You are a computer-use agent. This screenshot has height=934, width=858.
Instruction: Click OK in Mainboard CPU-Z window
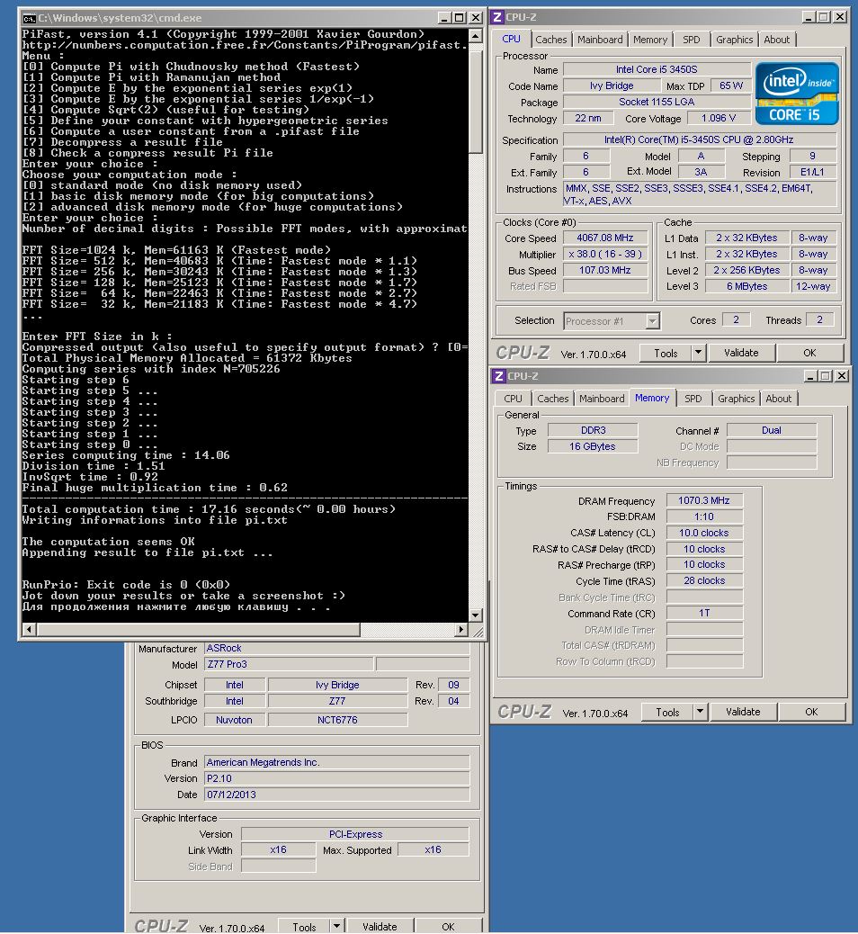(x=448, y=927)
